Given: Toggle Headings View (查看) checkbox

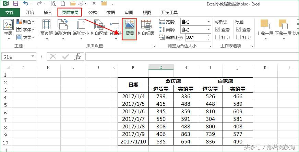Looking at the screenshot, I should [238, 29].
